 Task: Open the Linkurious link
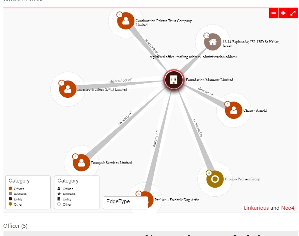pos(256,208)
